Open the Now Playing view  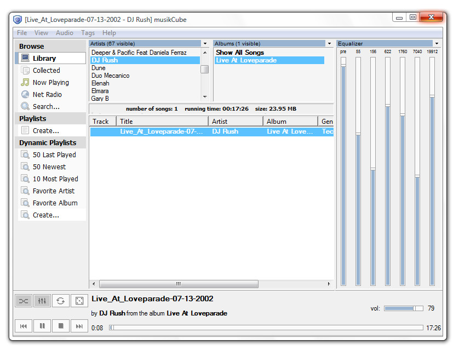click(52, 82)
